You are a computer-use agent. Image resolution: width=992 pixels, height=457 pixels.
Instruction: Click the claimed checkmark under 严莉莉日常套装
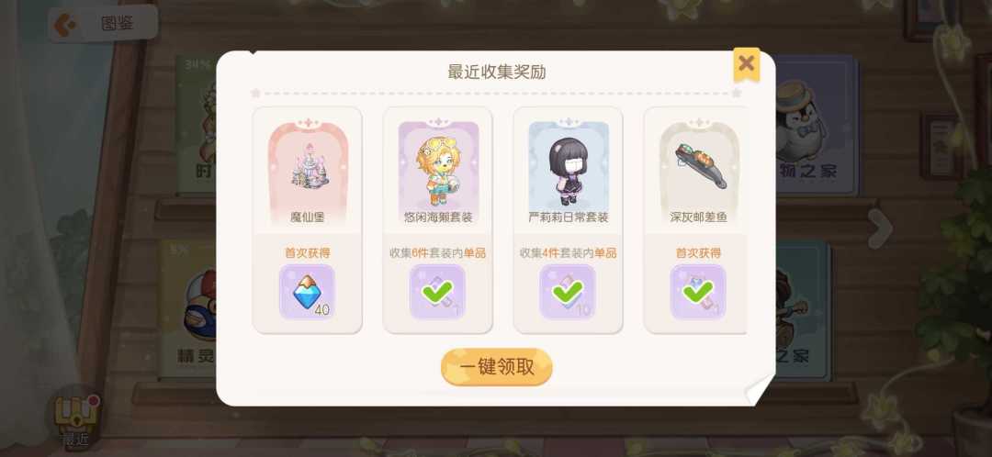click(x=568, y=292)
